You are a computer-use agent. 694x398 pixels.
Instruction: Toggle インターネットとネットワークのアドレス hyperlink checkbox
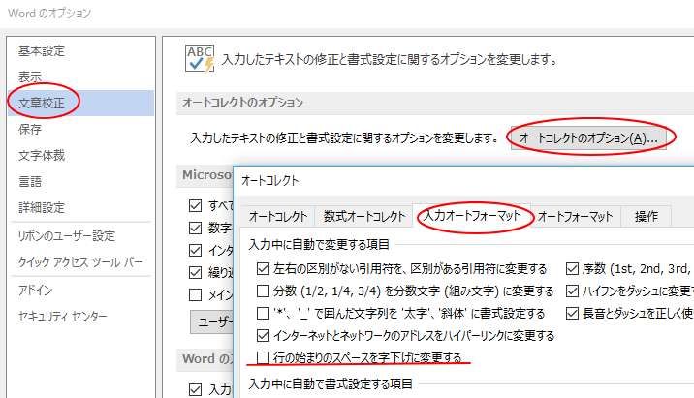coord(263,335)
